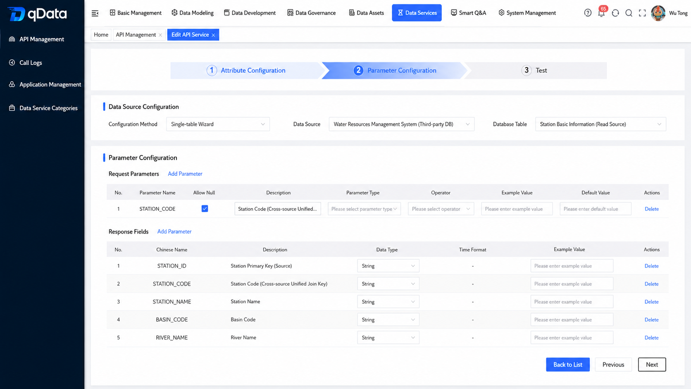Screen dimensions: 691x389
Task: Delete the STATION_CODE request parameter
Action: (652, 209)
